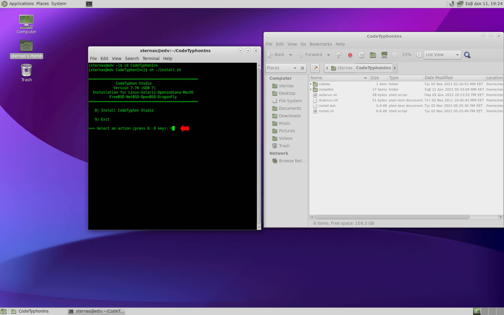Select sternas's Home desktop icon

tap(26, 49)
